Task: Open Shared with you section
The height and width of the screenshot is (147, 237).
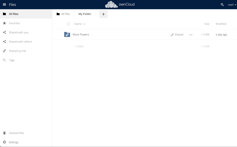Action: click(26, 32)
